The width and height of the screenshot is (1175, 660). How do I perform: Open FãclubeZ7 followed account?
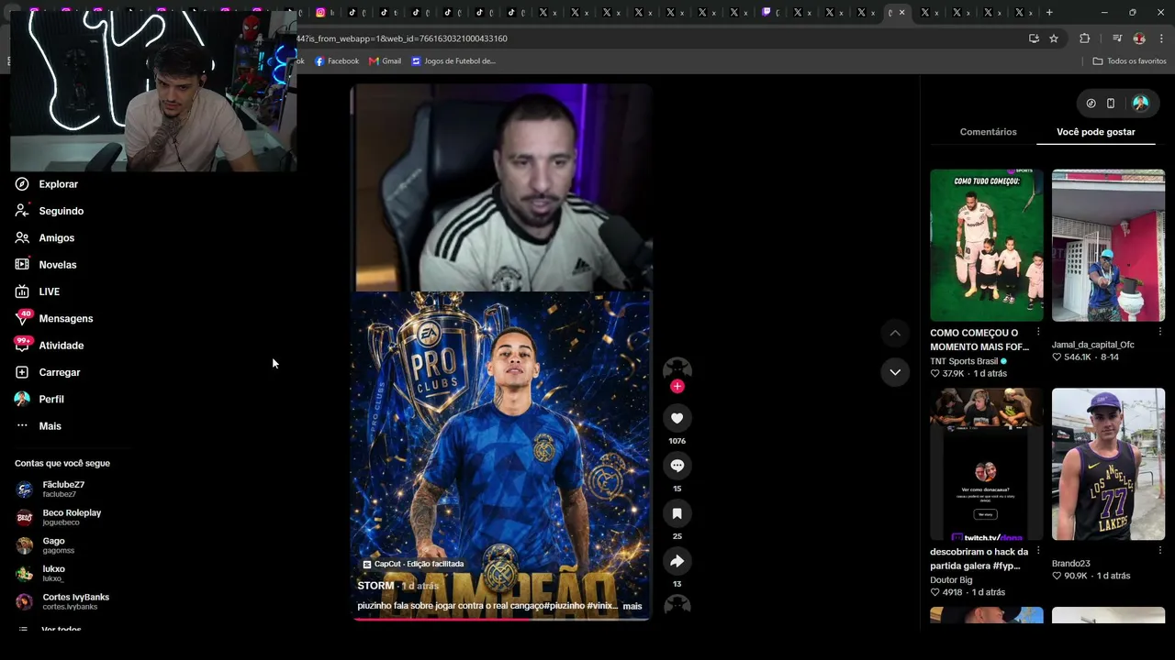[x=50, y=489]
